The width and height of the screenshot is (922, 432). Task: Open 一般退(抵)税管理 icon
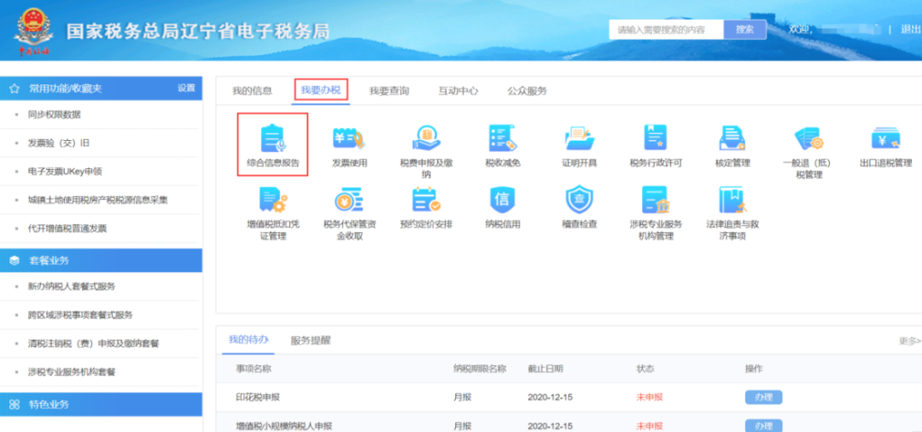[x=809, y=138]
